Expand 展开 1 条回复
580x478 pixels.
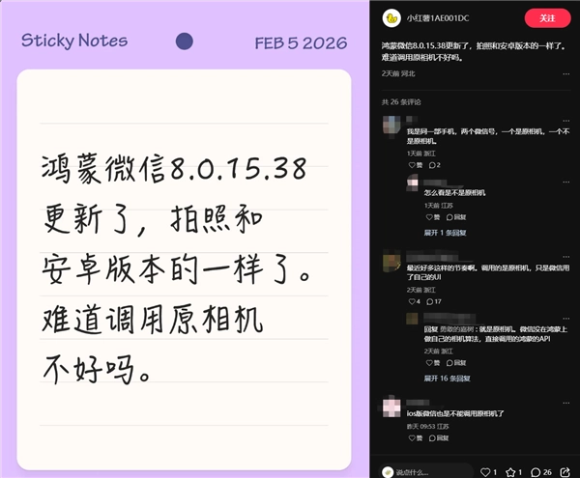click(445, 233)
